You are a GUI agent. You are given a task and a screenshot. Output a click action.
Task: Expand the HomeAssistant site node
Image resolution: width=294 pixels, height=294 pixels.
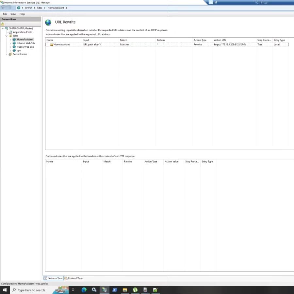10,40
